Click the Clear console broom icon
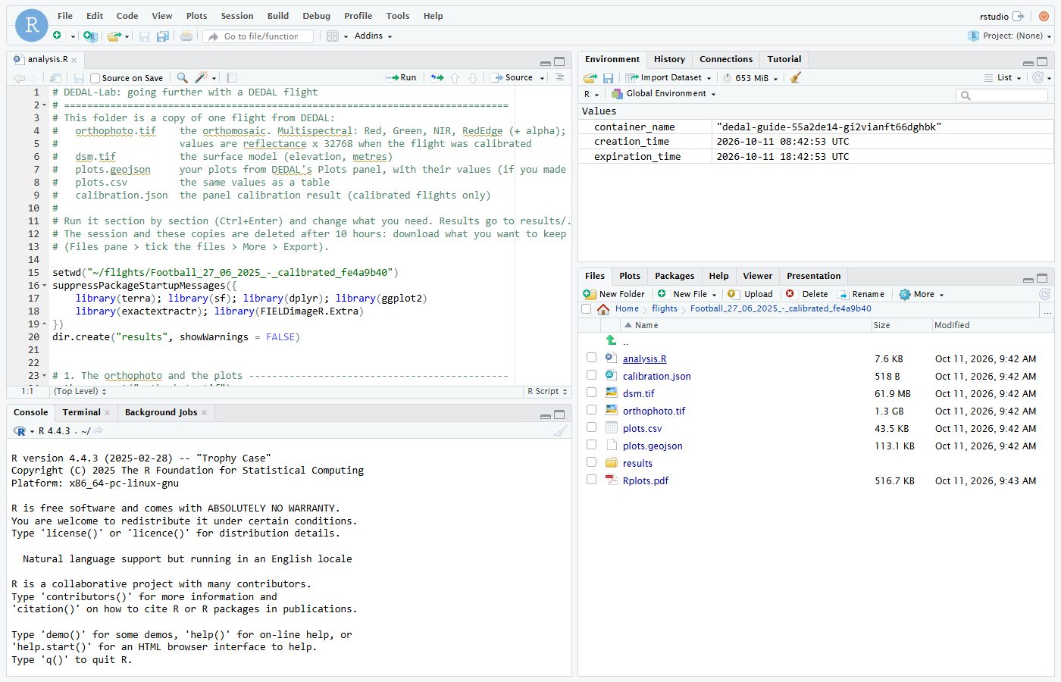Viewport: 1061px width, 682px height. coord(560,430)
